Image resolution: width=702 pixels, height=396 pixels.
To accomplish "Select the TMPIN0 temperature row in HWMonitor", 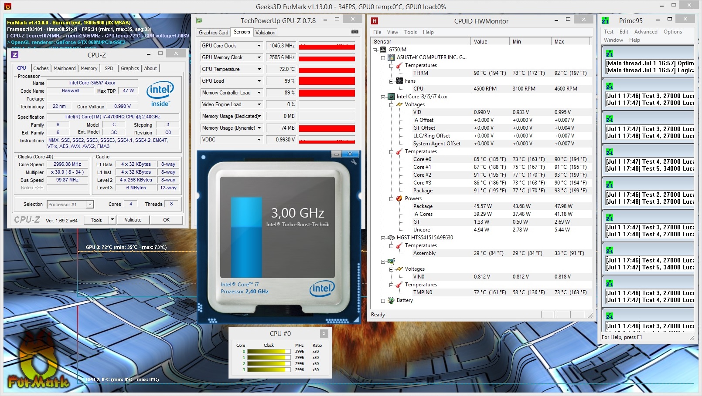I will pos(481,292).
